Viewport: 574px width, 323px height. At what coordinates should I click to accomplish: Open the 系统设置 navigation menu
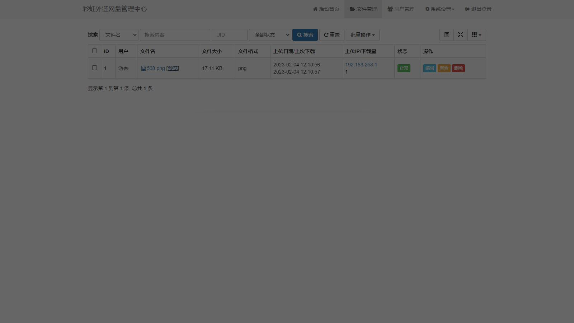click(x=439, y=9)
